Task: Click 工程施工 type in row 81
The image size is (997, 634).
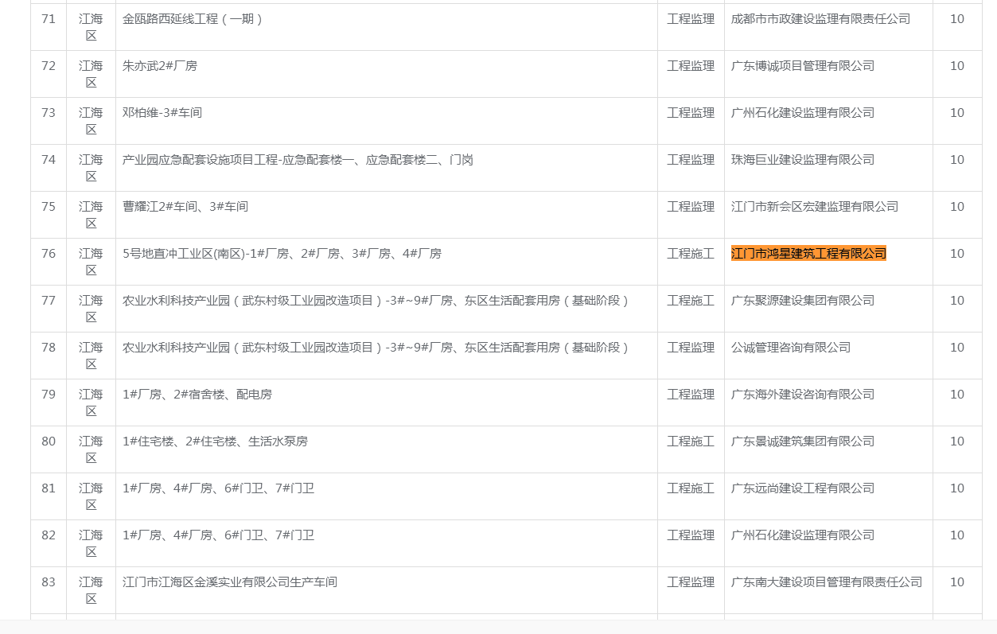Action: 691,488
